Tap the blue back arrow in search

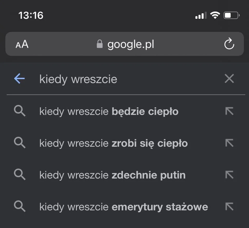pos(19,79)
